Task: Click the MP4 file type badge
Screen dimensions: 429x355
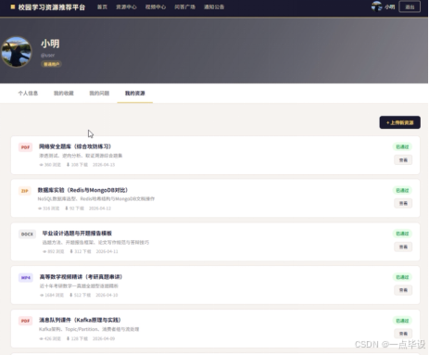Action: [x=26, y=277]
